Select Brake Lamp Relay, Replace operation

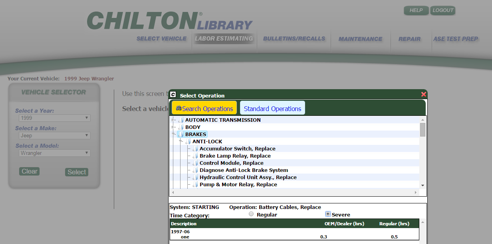tap(235, 156)
